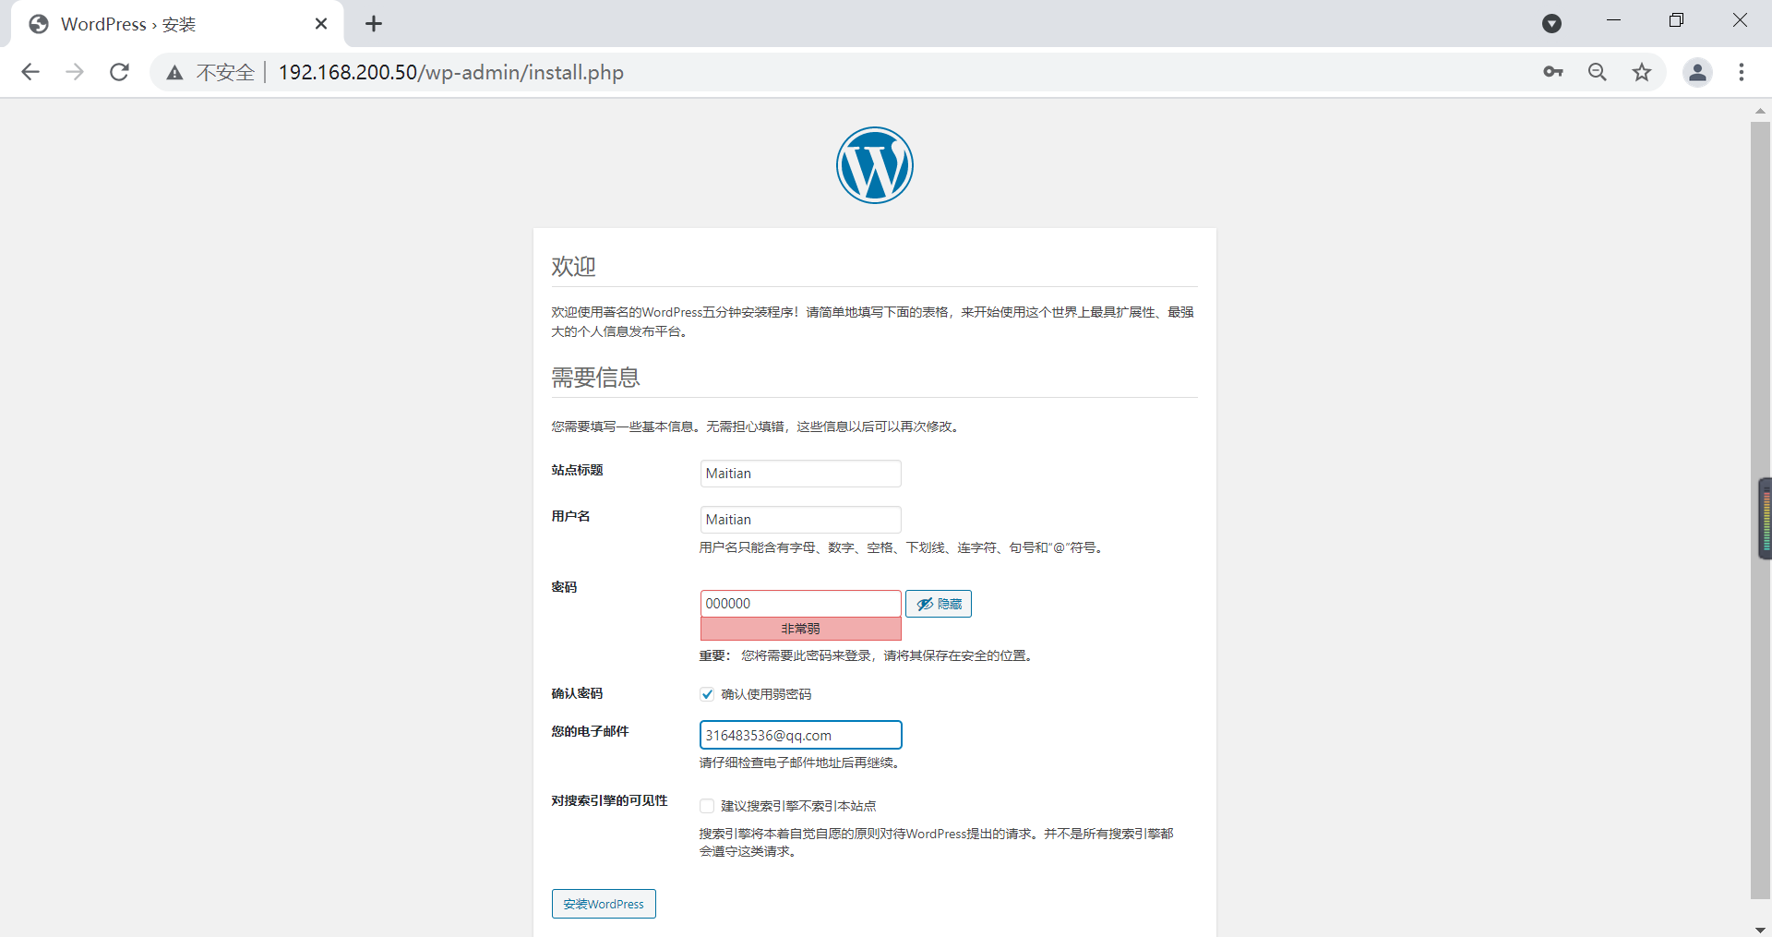The image size is (1772, 937).
Task: Open the saved passwords key icon
Action: (1553, 72)
